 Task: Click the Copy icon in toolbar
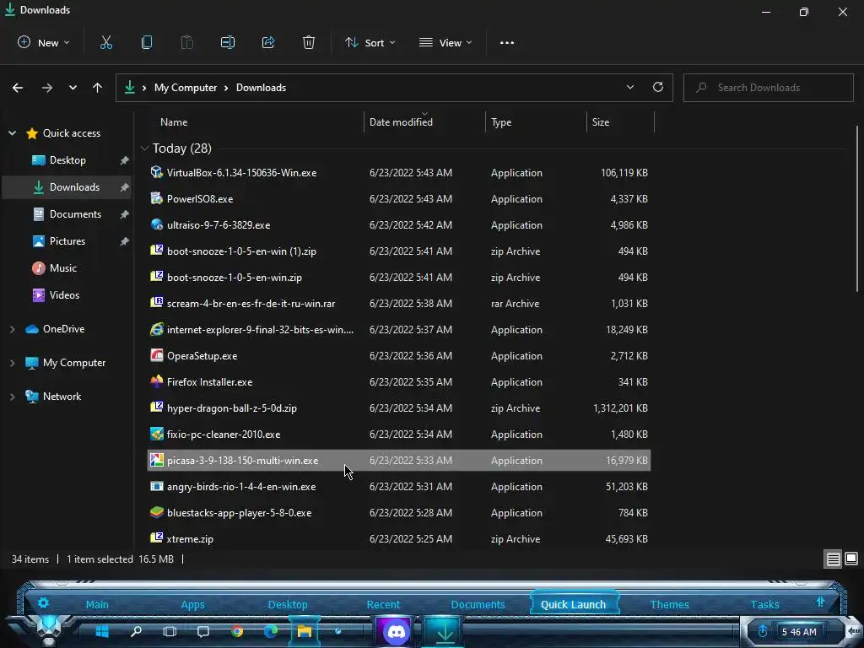(x=147, y=42)
